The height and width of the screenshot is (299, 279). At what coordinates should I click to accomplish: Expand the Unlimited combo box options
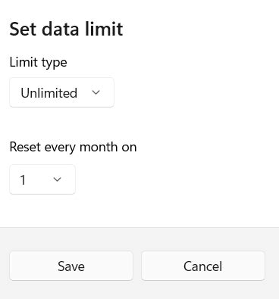pos(61,92)
